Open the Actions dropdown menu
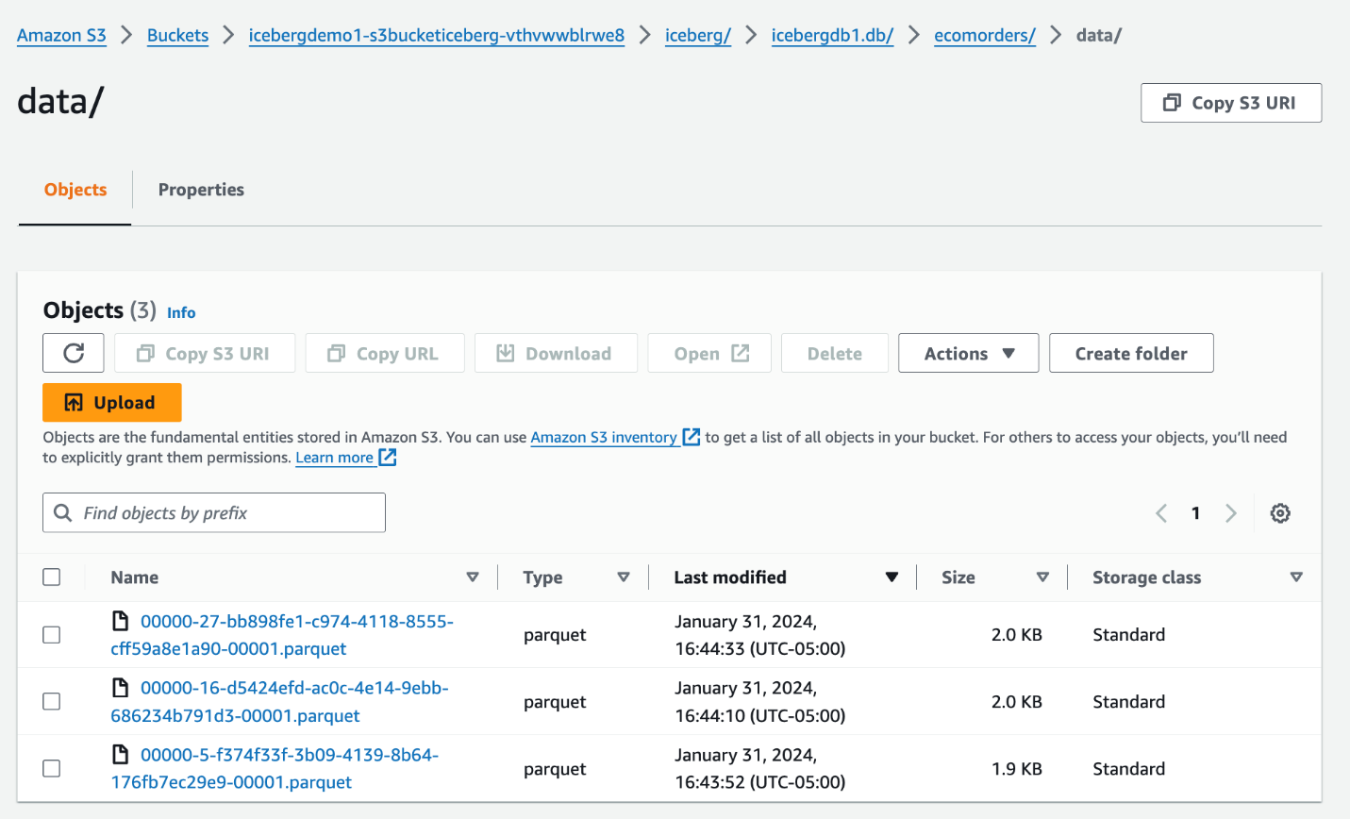The image size is (1350, 819). [x=968, y=353]
